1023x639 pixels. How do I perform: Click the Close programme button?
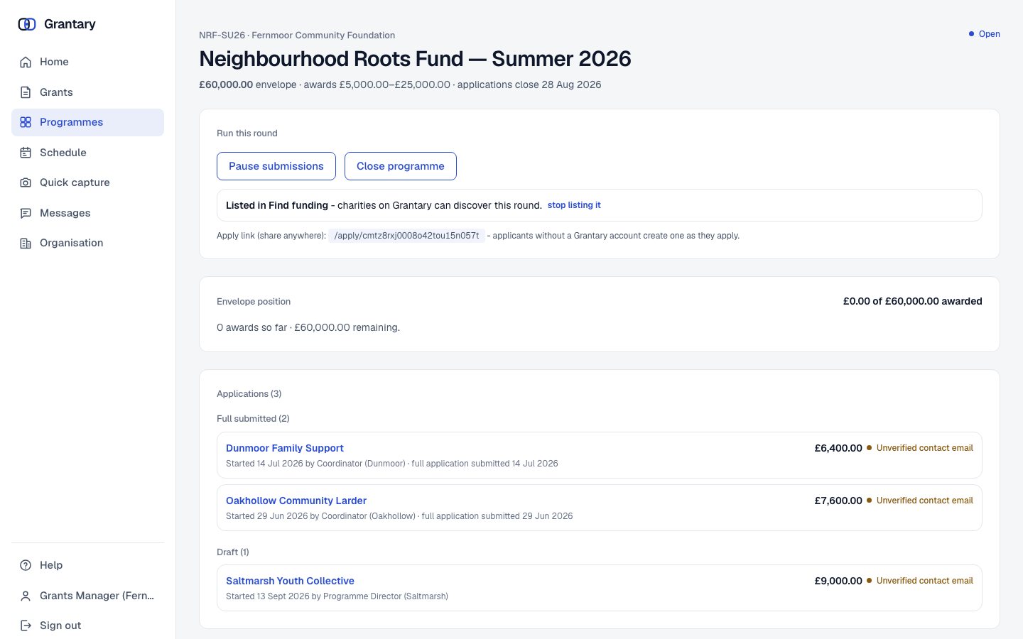click(x=401, y=166)
